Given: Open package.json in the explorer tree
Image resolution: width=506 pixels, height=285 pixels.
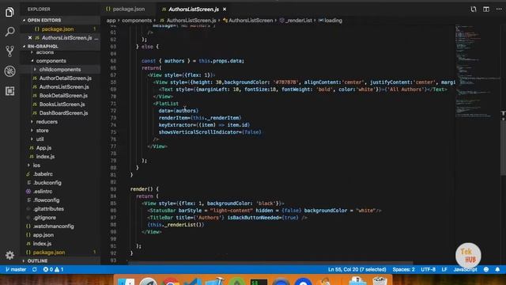Looking at the screenshot, I should pyautogui.click(x=49, y=253).
